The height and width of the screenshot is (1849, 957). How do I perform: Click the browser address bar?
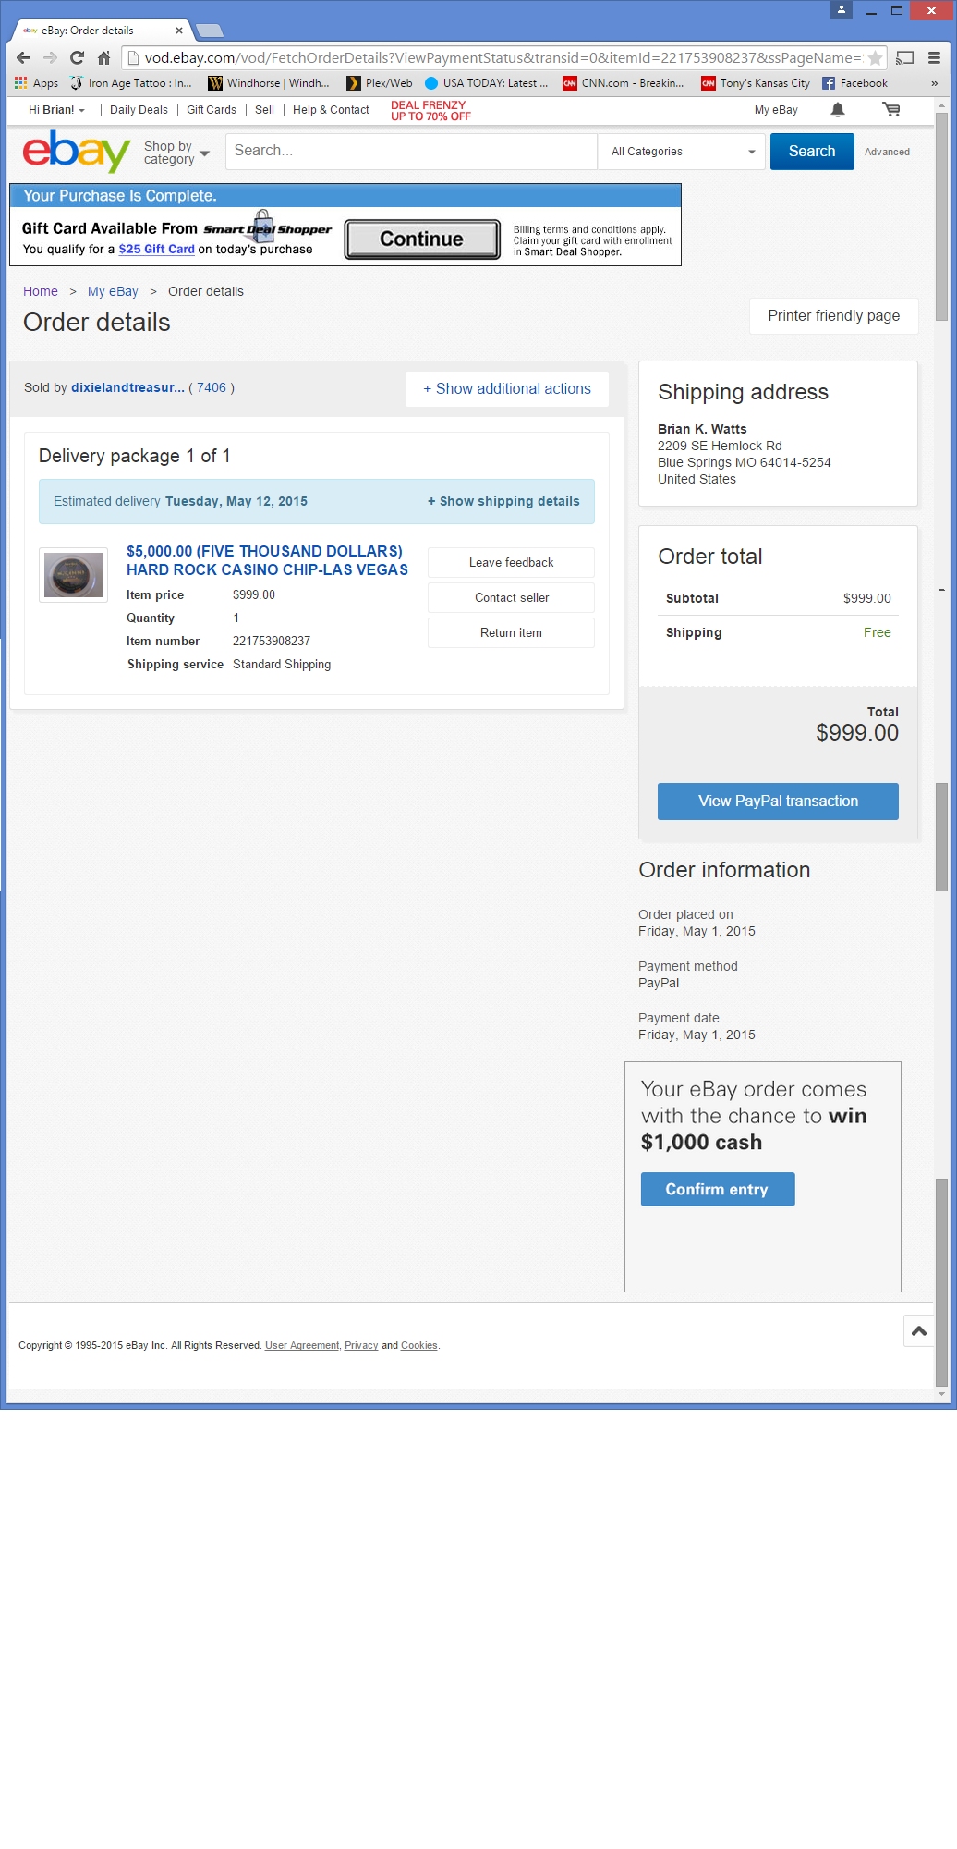pos(503,57)
